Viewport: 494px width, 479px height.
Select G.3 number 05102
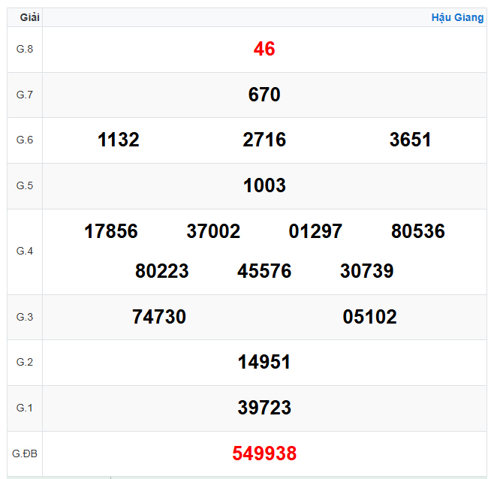[x=369, y=317]
